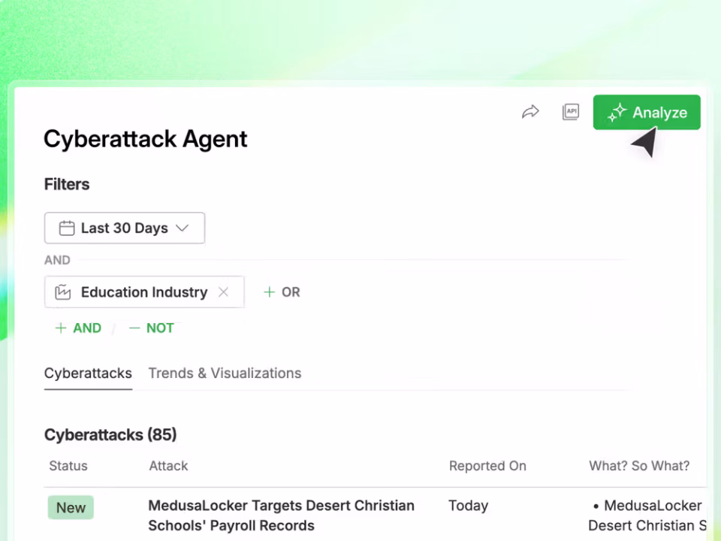Click the industry icon in Education filter
721x541 pixels.
tap(63, 292)
